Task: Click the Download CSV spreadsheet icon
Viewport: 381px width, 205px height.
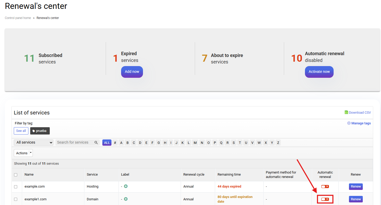Action: point(346,112)
